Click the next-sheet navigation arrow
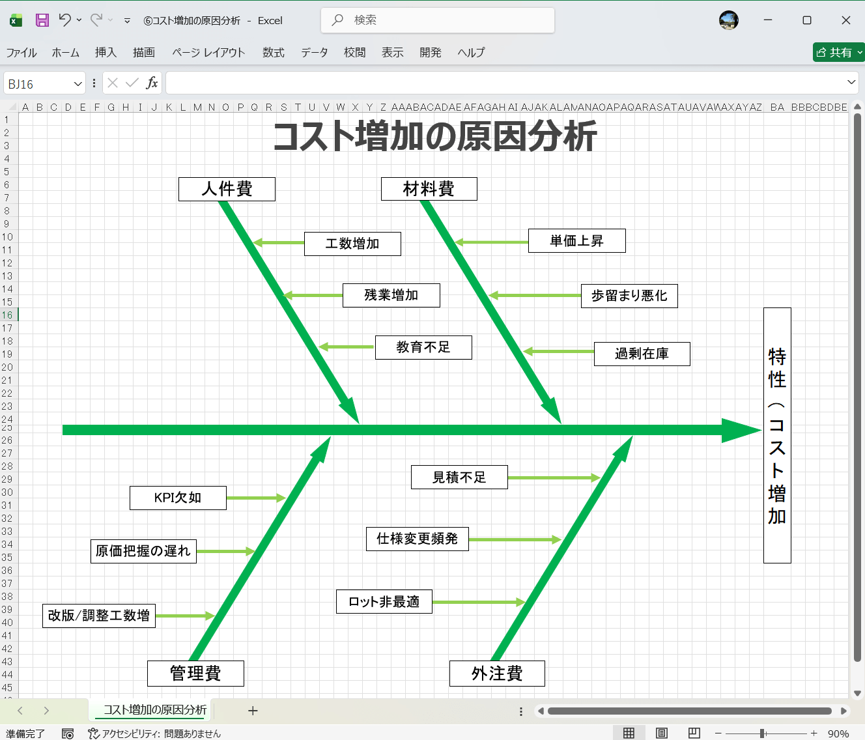 coord(46,711)
